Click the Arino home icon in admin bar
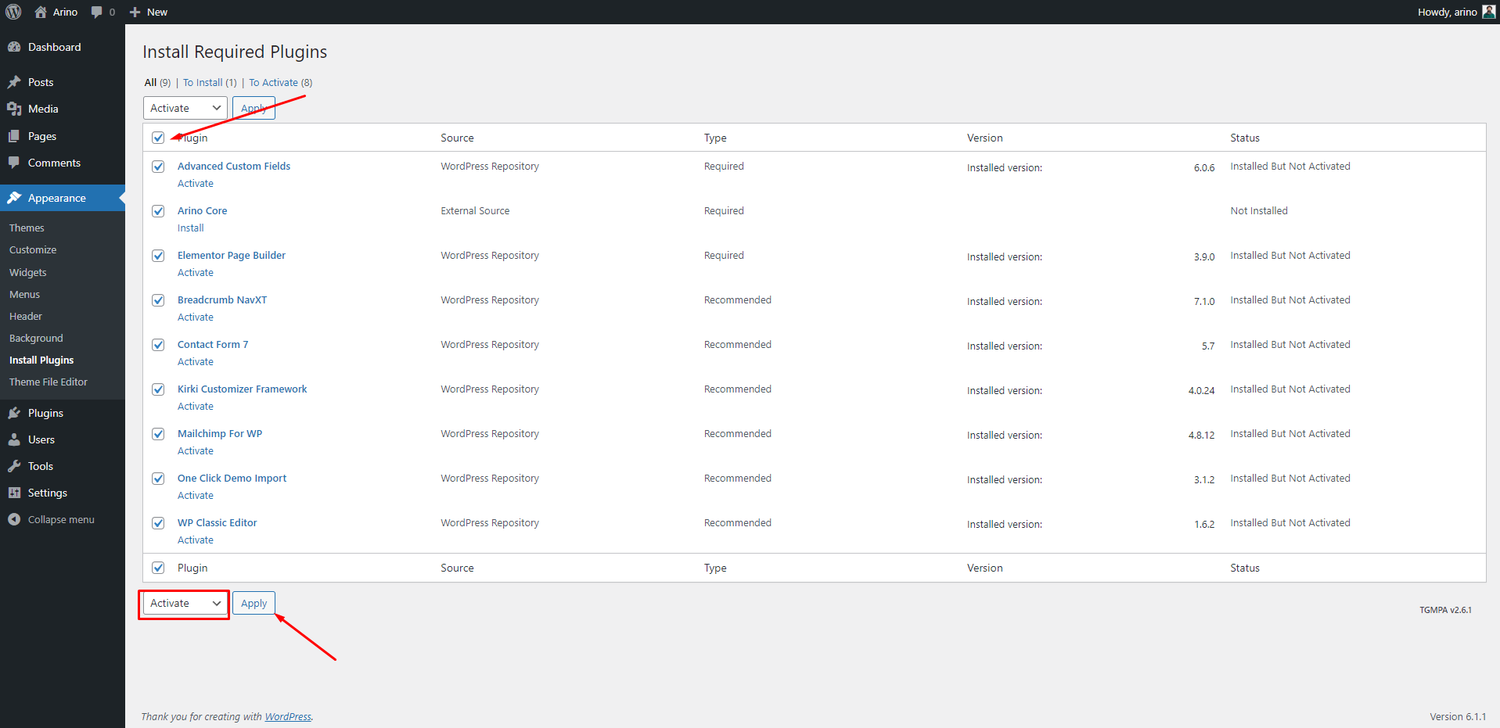 41,12
